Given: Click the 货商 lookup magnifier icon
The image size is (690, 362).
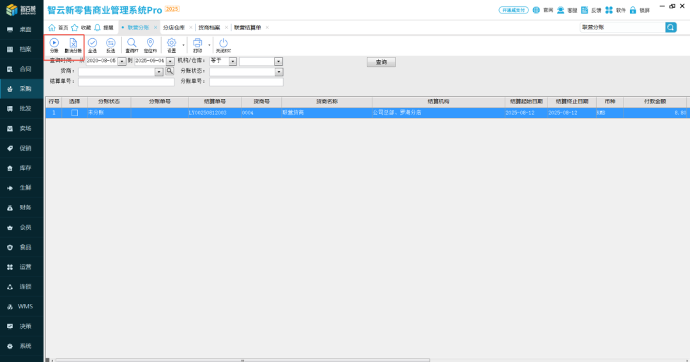Looking at the screenshot, I should (169, 71).
